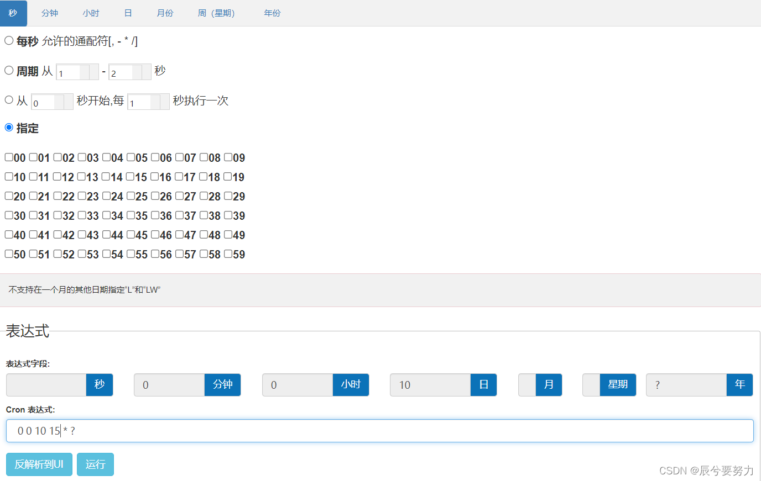761x481 pixels.
Task: Click the 运行 button
Action: pos(95,464)
